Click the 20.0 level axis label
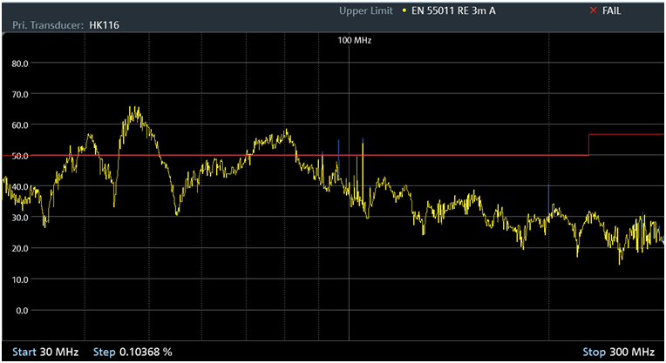 coord(20,248)
